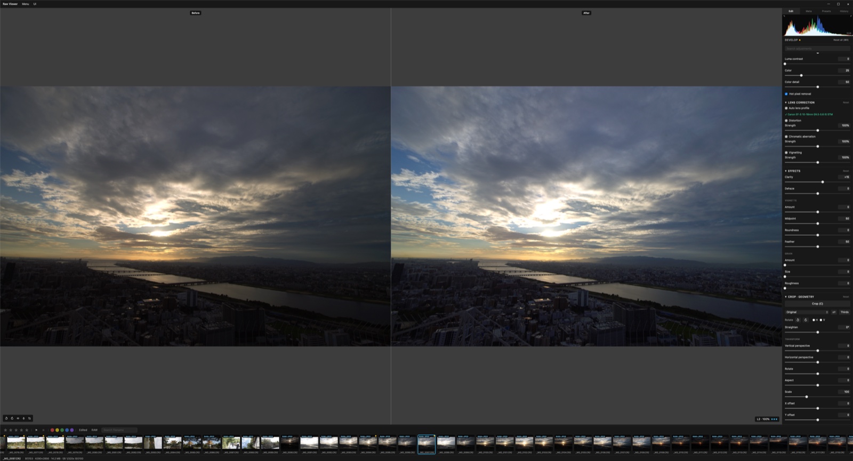Open the Original aspect ratio dropdown

[x=807, y=312]
